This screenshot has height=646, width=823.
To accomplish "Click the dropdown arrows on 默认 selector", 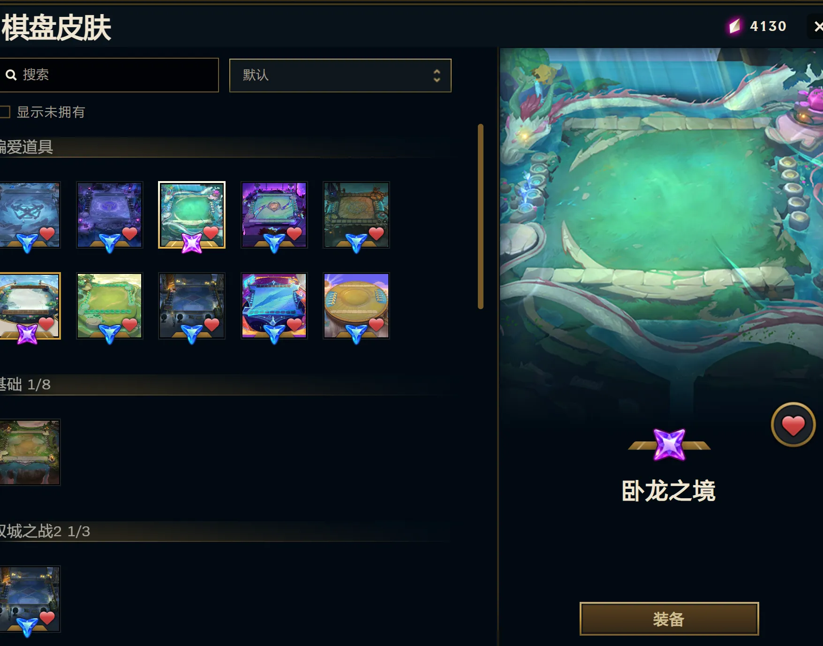I will (437, 76).
